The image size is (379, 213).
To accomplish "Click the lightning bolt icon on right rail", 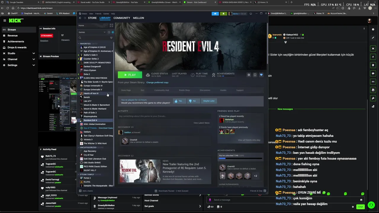I will pyautogui.click(x=373, y=57).
